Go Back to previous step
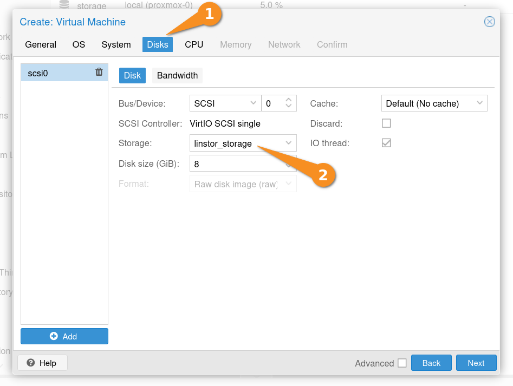Screen dimensions: 513x386 [431, 363]
